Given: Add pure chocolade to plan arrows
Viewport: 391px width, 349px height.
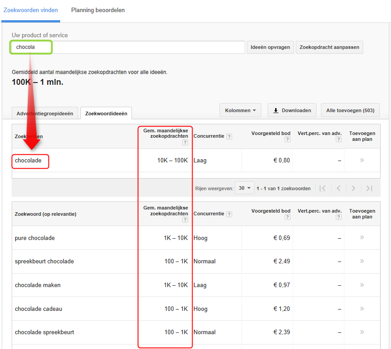Looking at the screenshot, I should 362,237.
